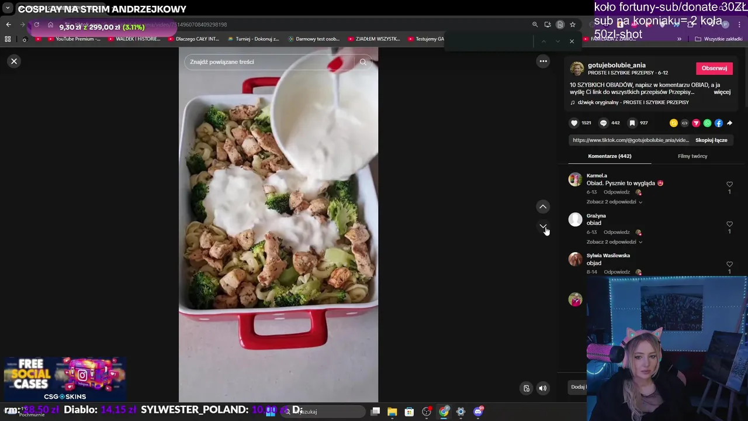Open the tab search dropdown arrow
The image size is (748, 421).
click(x=8, y=8)
